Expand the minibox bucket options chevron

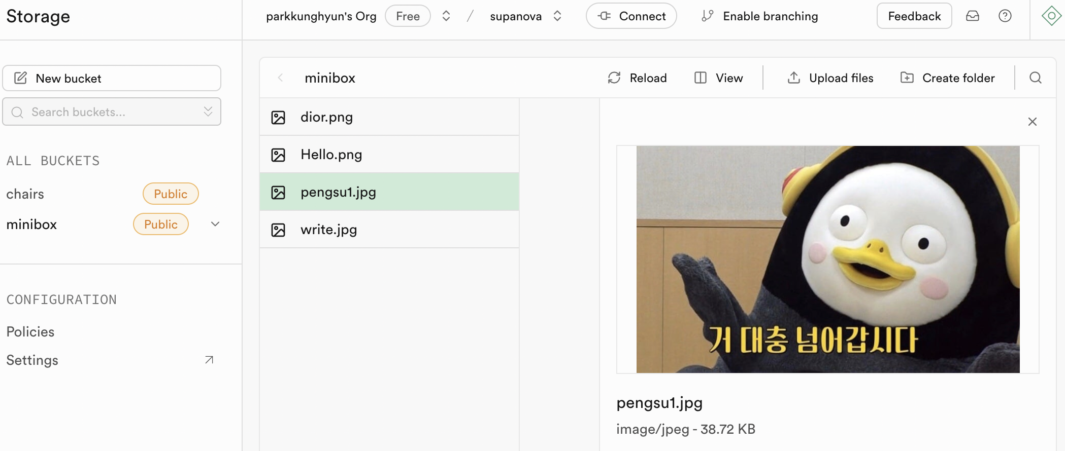[x=215, y=224]
